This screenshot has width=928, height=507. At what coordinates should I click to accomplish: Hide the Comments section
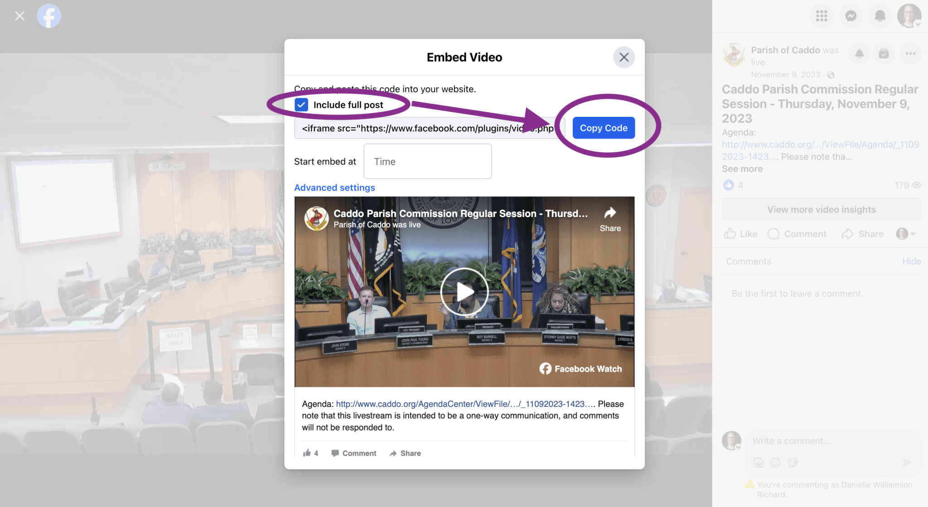(x=911, y=261)
